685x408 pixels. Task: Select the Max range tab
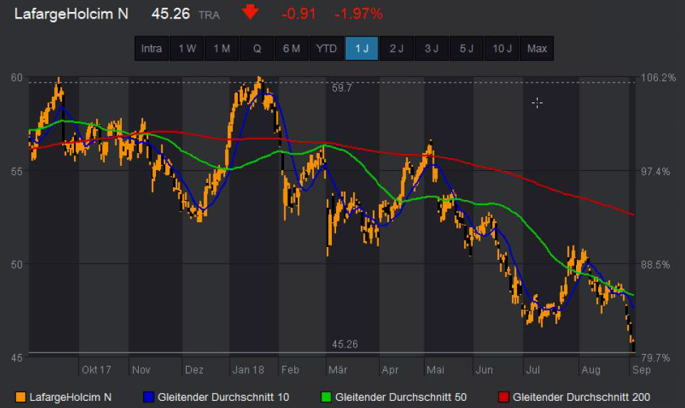(537, 48)
